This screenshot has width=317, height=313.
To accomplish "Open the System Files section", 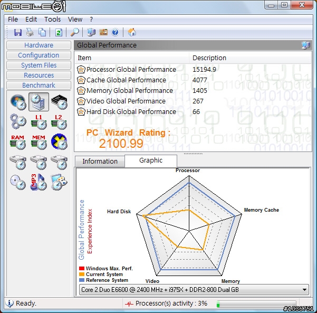I will coord(39,65).
